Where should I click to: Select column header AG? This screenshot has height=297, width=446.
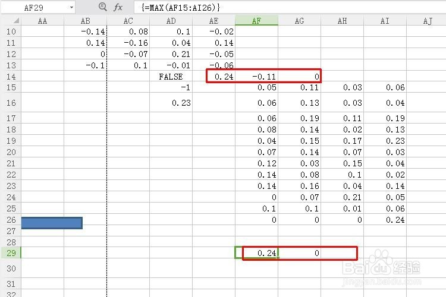(299, 21)
